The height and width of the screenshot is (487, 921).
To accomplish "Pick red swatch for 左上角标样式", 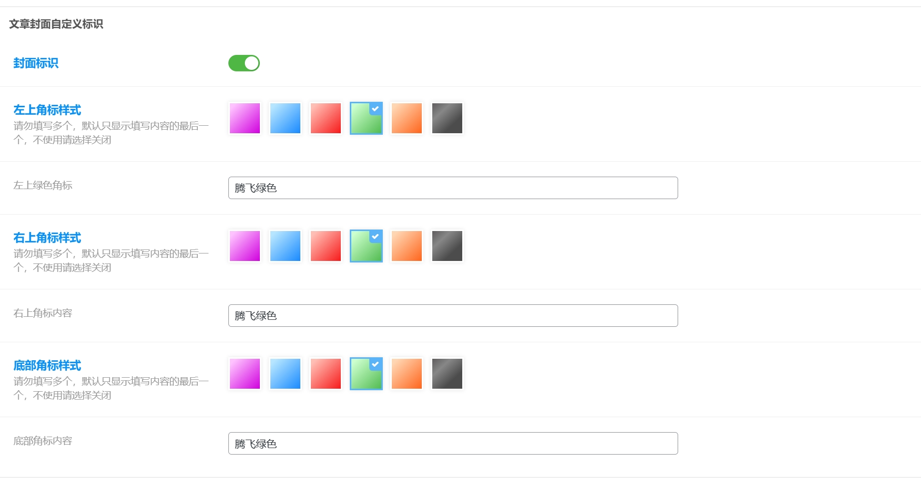I will (x=326, y=118).
